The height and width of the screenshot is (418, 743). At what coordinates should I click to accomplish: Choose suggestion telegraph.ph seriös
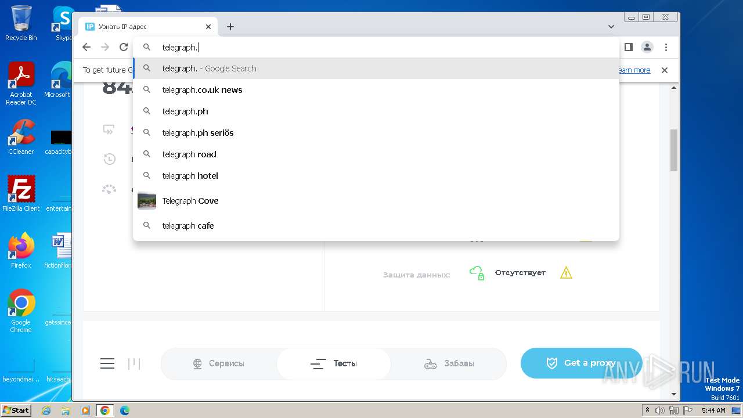pos(376,133)
